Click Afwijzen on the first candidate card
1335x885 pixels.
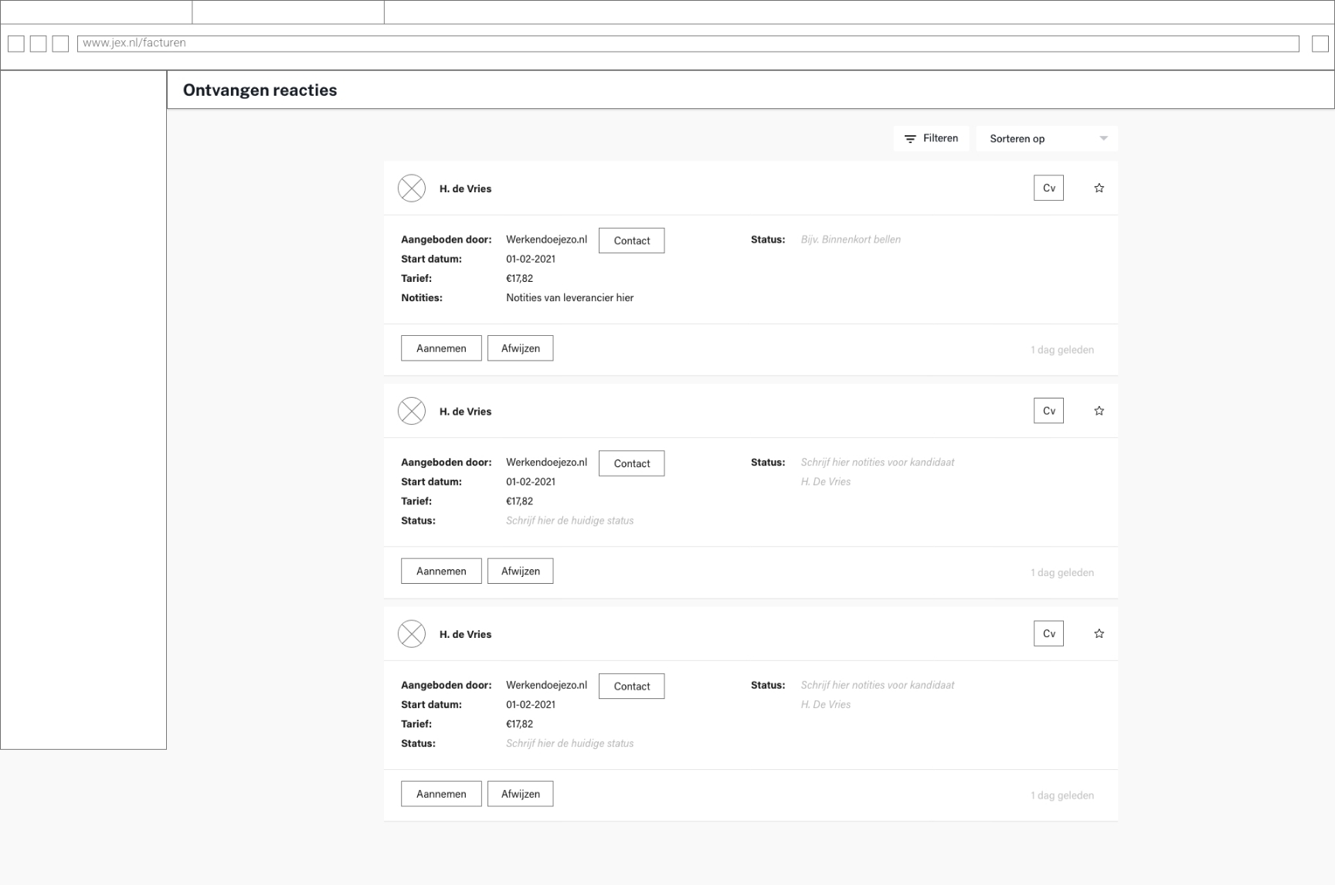pyautogui.click(x=520, y=348)
